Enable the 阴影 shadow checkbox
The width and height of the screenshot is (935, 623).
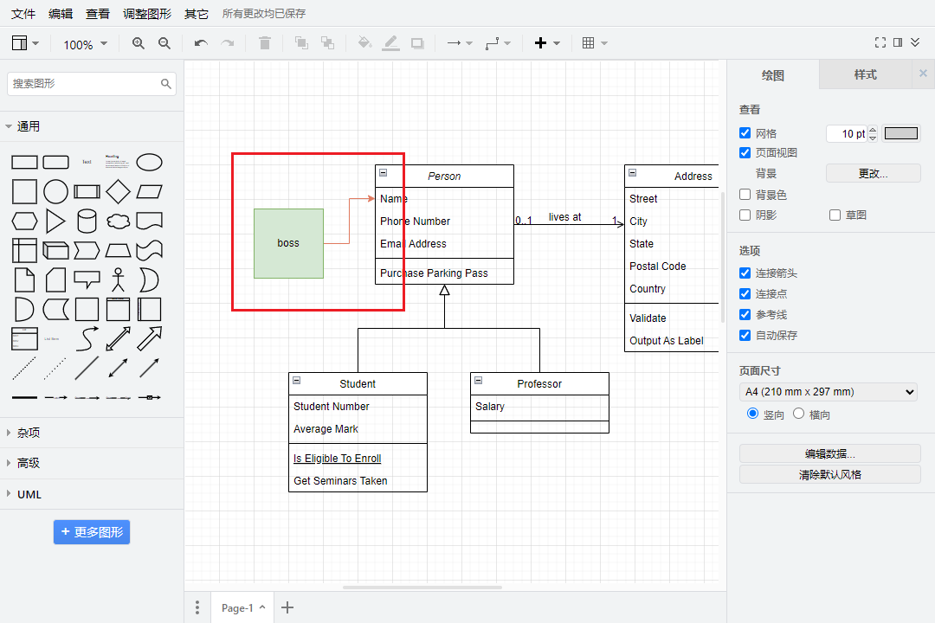(745, 215)
